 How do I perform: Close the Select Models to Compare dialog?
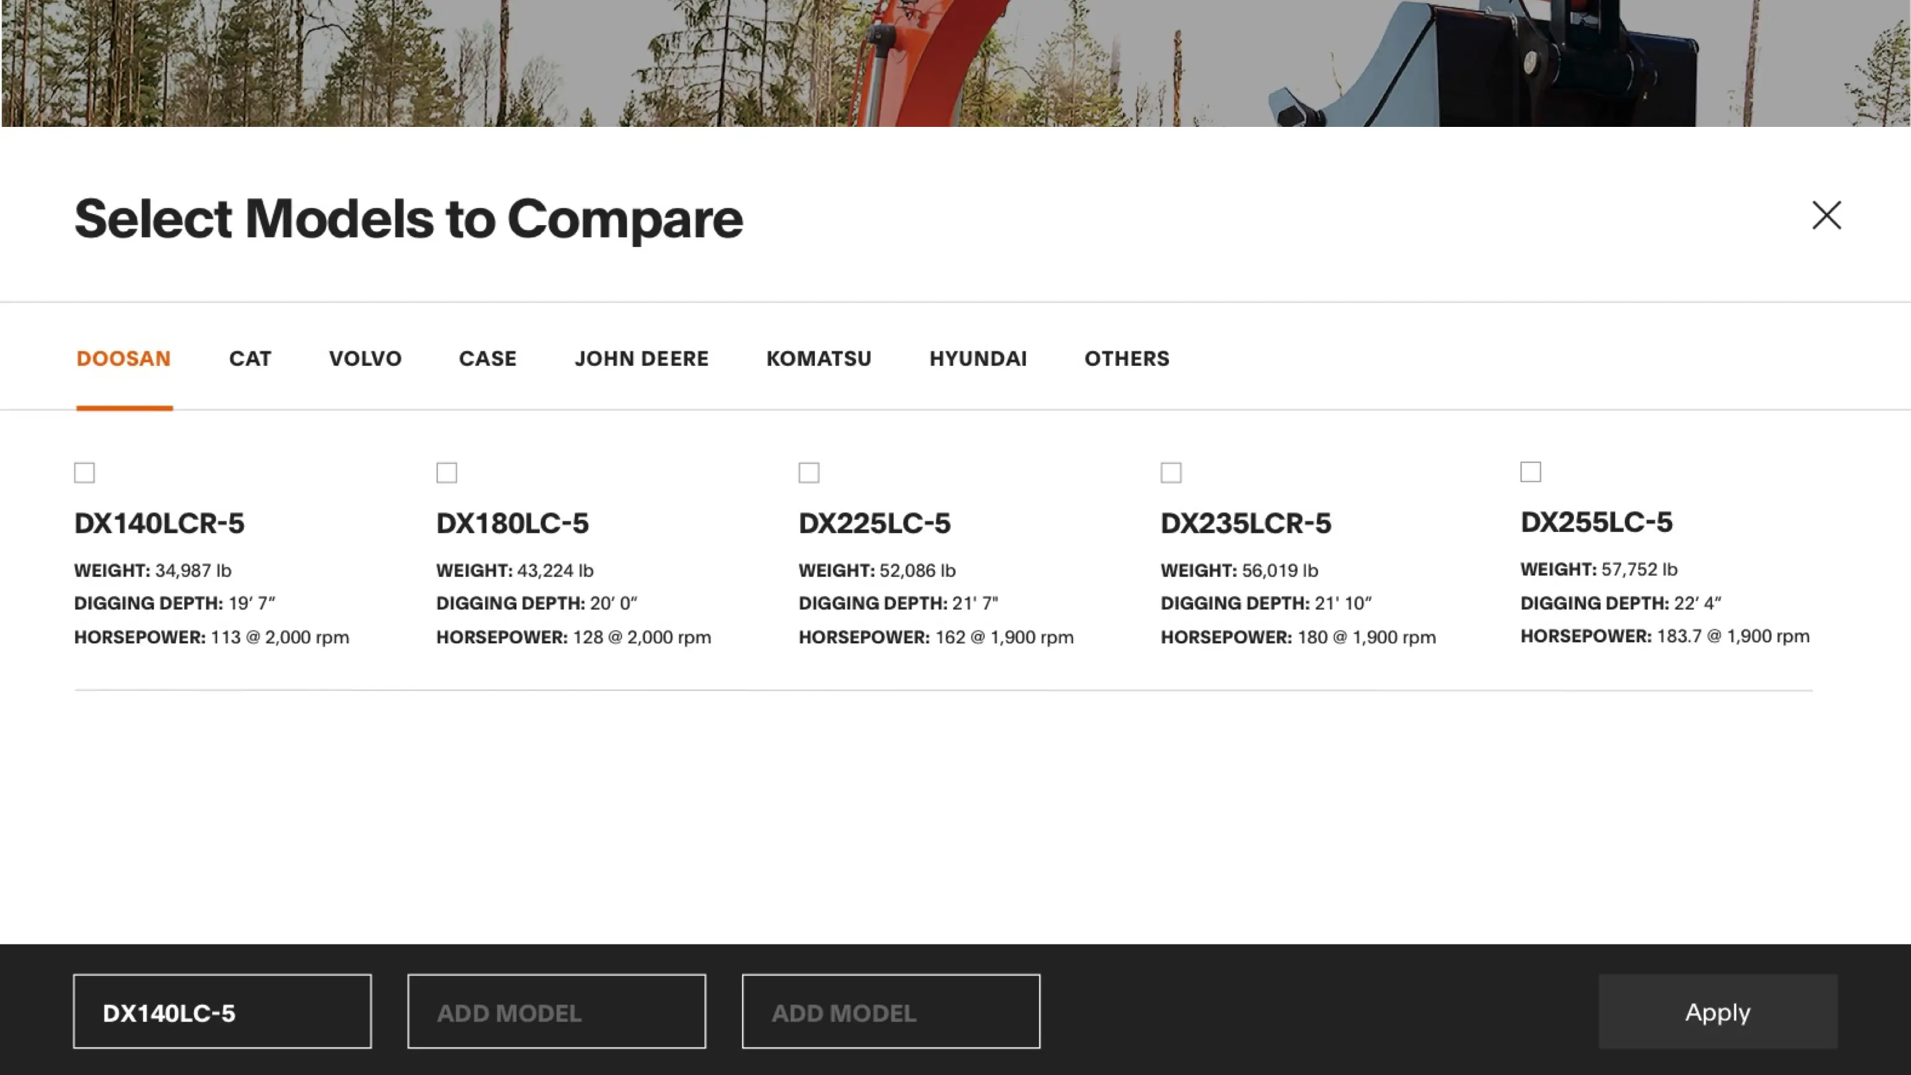coord(1826,215)
